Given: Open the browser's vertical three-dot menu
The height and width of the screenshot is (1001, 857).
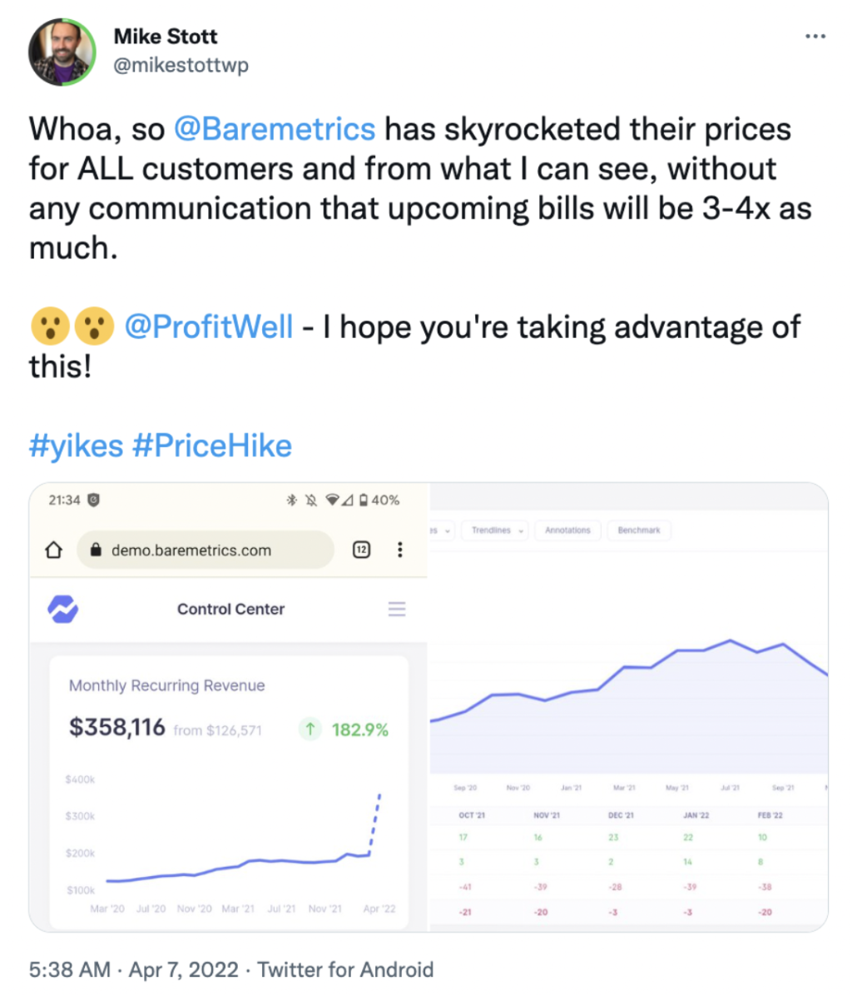Looking at the screenshot, I should coord(400,550).
